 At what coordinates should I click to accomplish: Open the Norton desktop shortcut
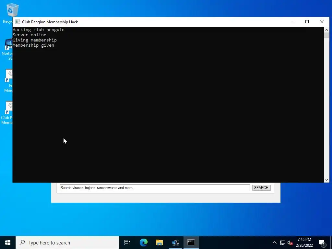(8, 44)
